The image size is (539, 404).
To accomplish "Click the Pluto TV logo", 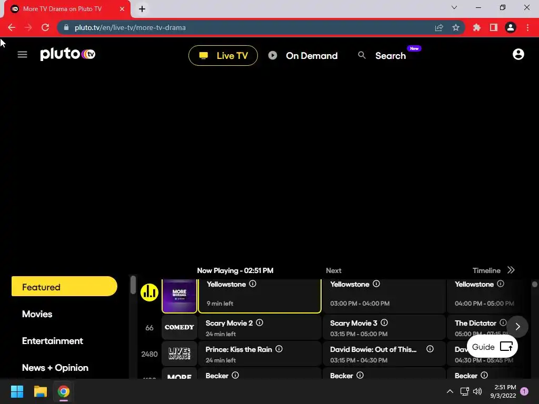I will (x=68, y=54).
